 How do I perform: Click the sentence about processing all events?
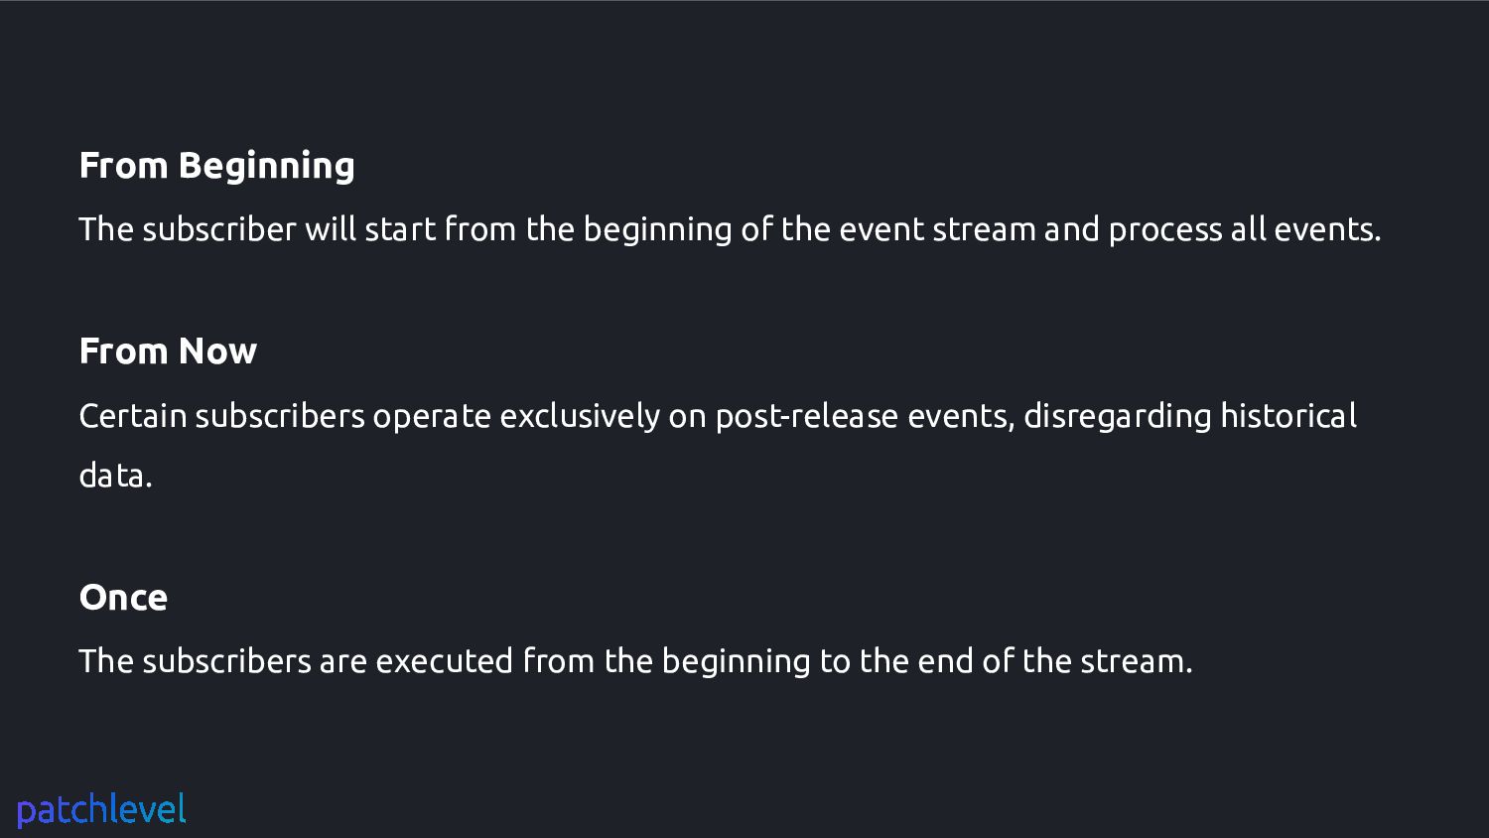730,229
